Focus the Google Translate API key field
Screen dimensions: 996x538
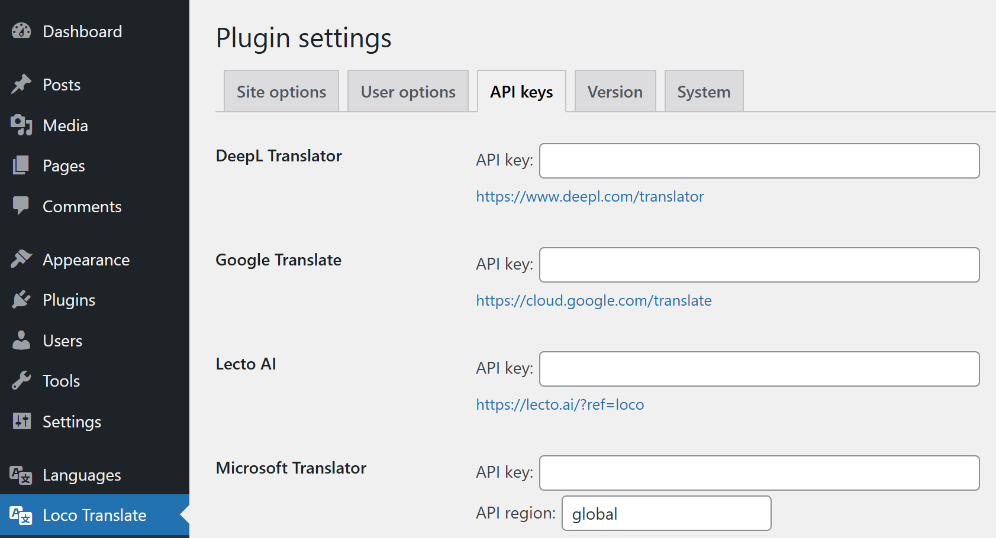(759, 265)
